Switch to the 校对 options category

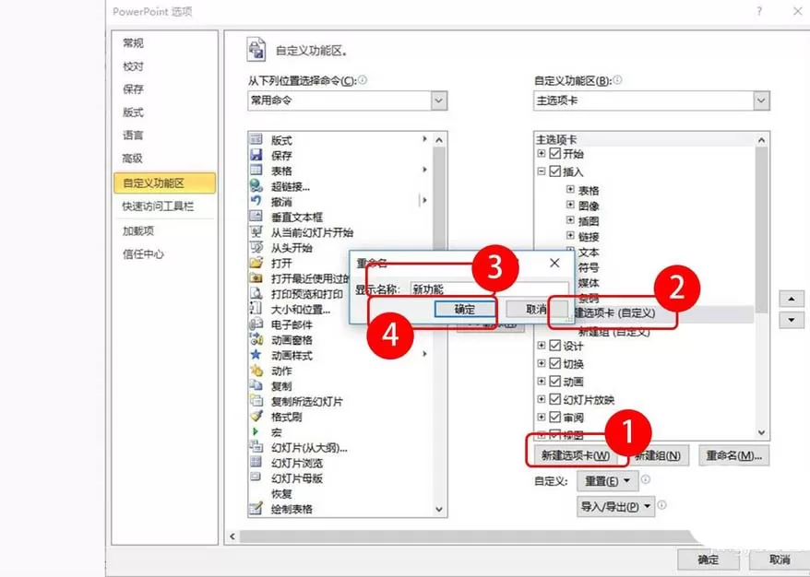[133, 66]
